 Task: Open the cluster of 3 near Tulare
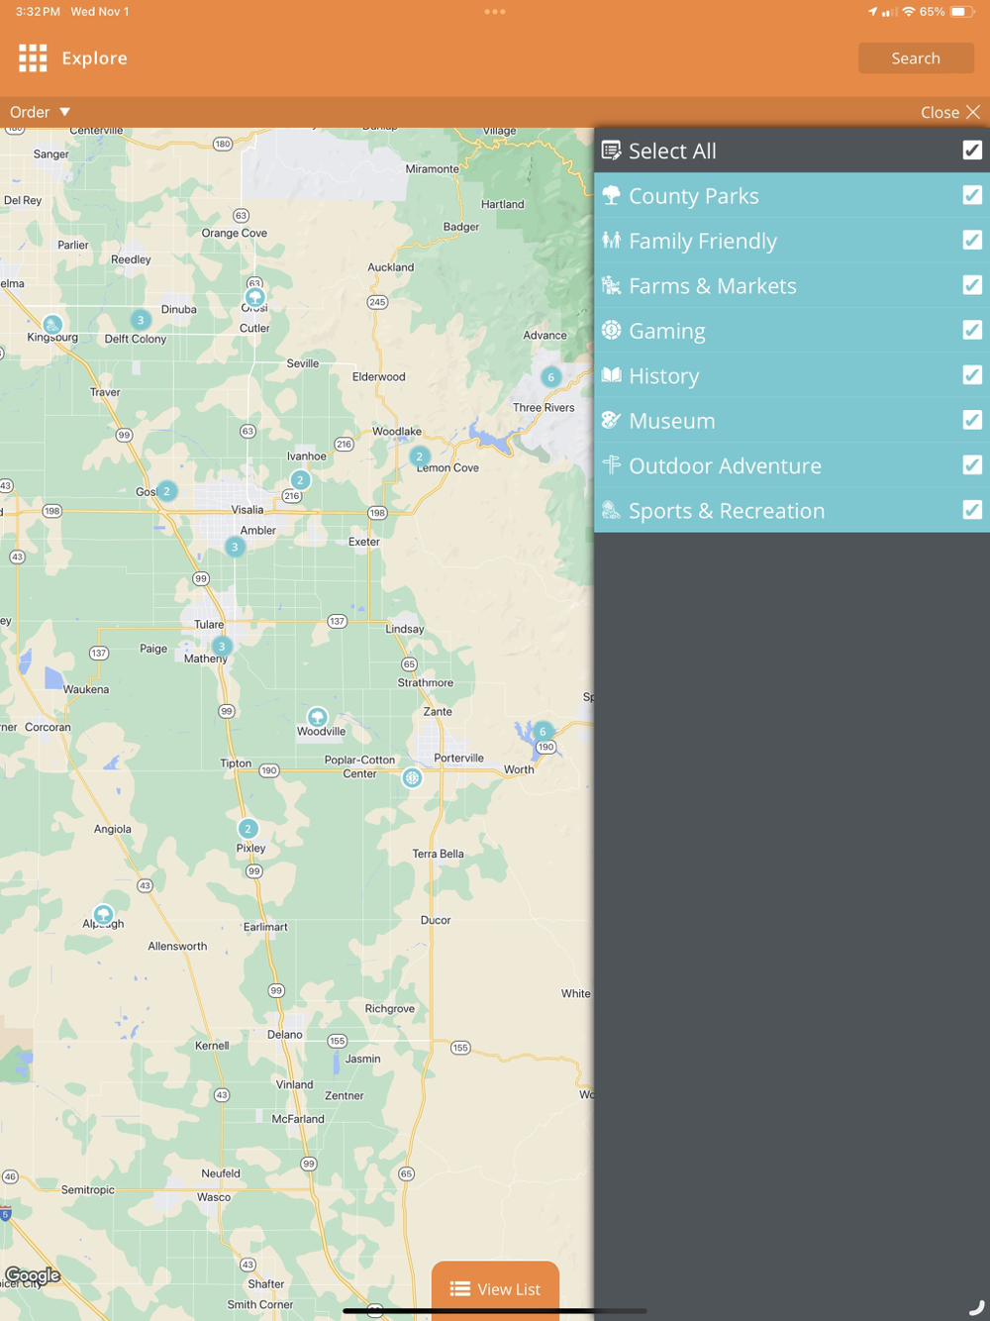point(222,647)
